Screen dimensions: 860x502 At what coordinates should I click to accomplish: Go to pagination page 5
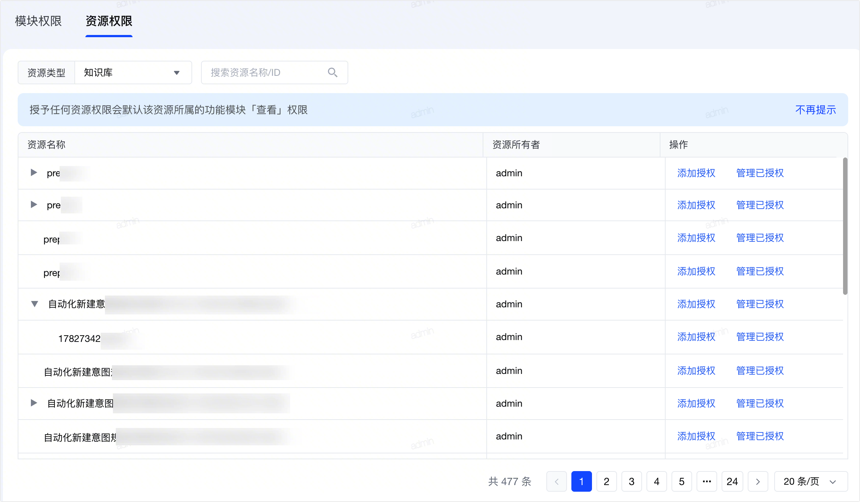point(681,481)
